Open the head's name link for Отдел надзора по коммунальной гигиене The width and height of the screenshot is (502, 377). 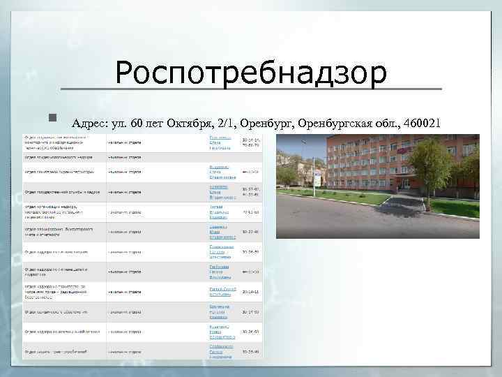point(222,332)
